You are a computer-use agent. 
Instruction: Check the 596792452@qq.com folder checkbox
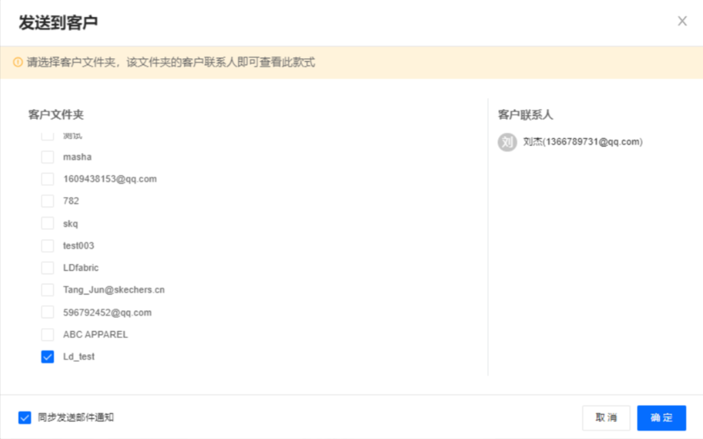[47, 312]
